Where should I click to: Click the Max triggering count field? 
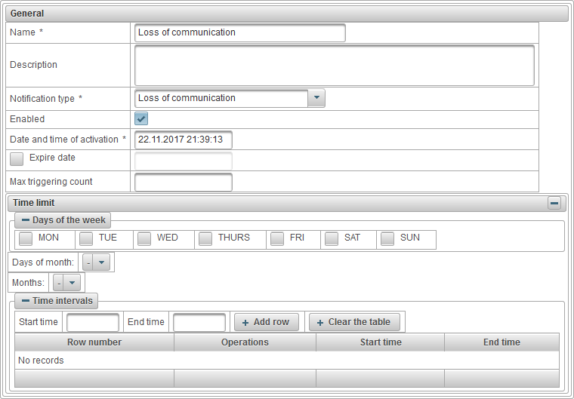tap(184, 183)
